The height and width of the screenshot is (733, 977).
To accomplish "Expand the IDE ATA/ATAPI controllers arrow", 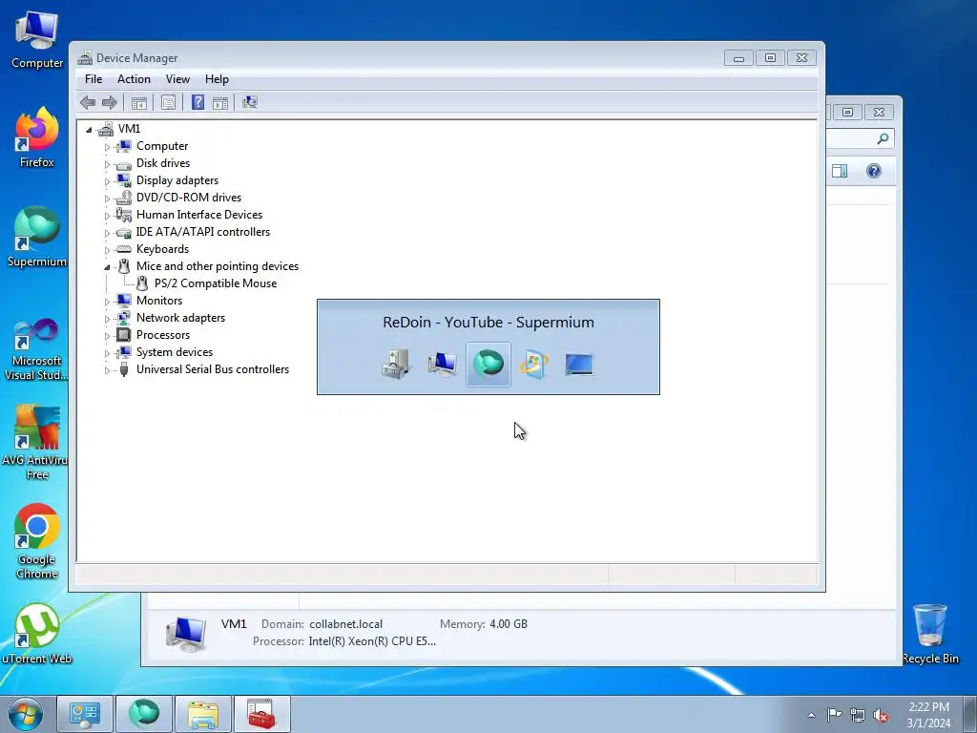I will coord(107,233).
